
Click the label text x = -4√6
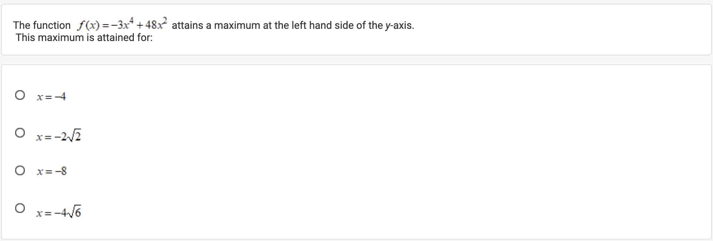pos(58,212)
